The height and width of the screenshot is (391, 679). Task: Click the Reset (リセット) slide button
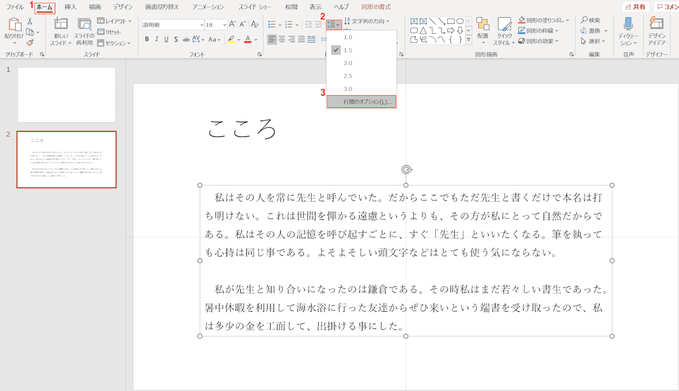tap(109, 32)
